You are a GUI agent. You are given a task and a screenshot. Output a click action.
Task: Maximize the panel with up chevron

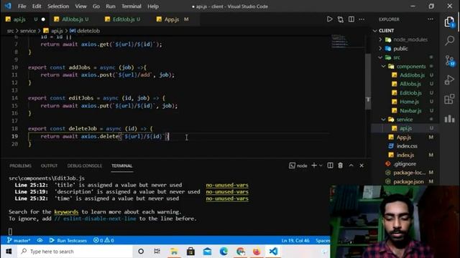tap(351, 166)
